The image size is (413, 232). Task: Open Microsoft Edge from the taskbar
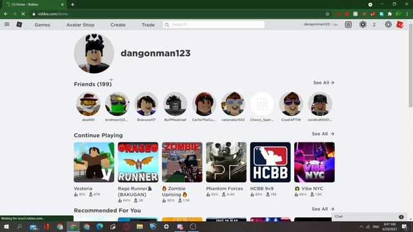99,226
